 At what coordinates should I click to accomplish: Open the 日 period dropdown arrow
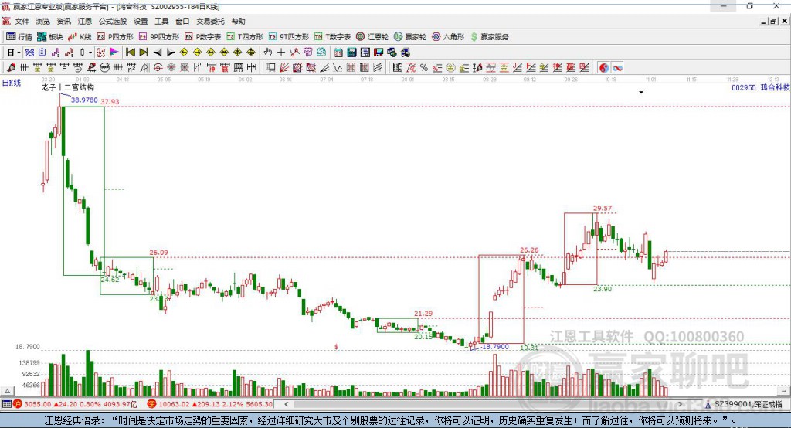click(19, 53)
